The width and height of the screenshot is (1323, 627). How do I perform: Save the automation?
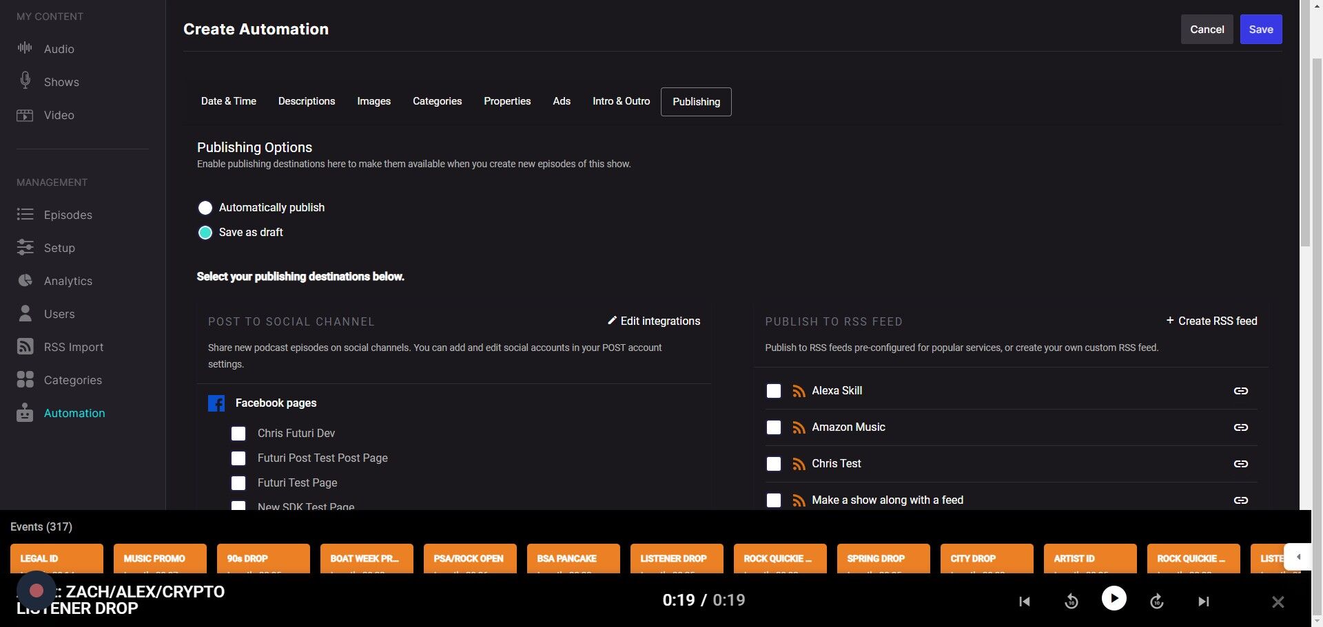click(x=1260, y=30)
